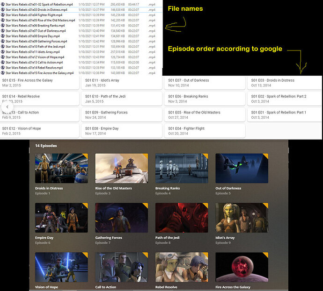Click the Droids in Distress thumbnail

(x=61, y=168)
